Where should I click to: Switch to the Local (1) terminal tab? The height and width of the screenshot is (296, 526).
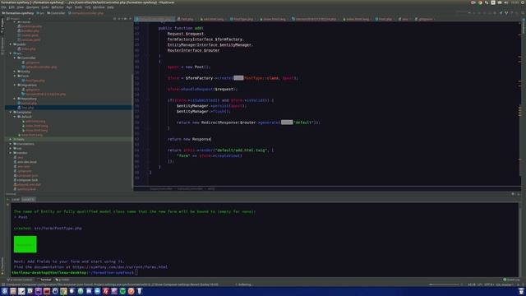[x=28, y=199]
